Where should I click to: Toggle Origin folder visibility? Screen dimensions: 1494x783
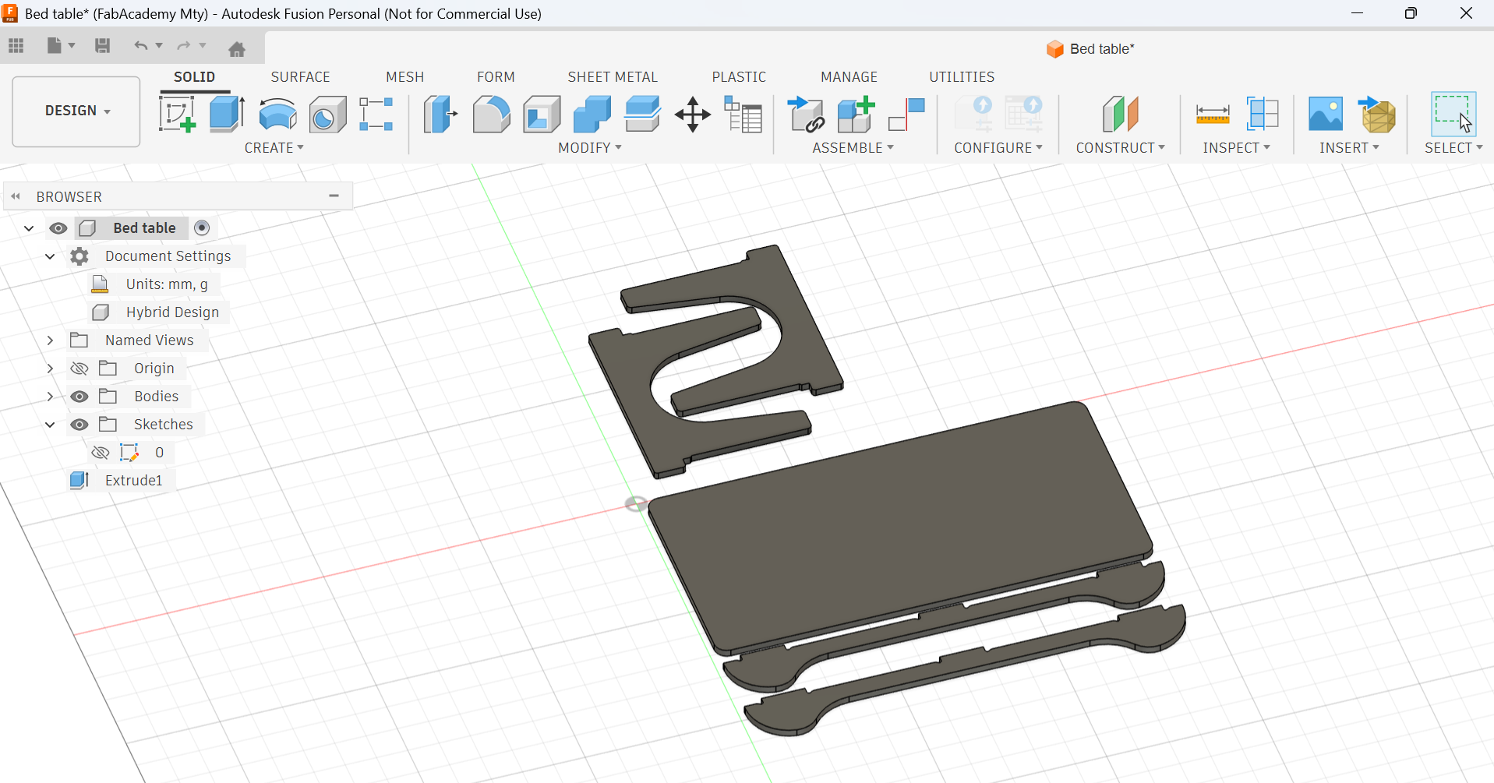(79, 369)
